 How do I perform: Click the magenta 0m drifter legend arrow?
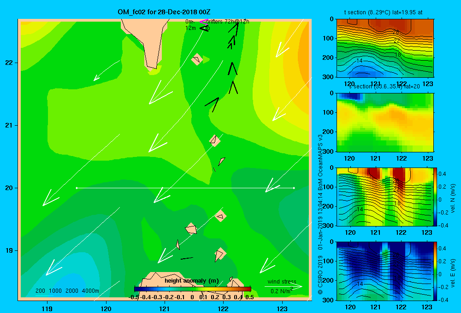coord(203,22)
